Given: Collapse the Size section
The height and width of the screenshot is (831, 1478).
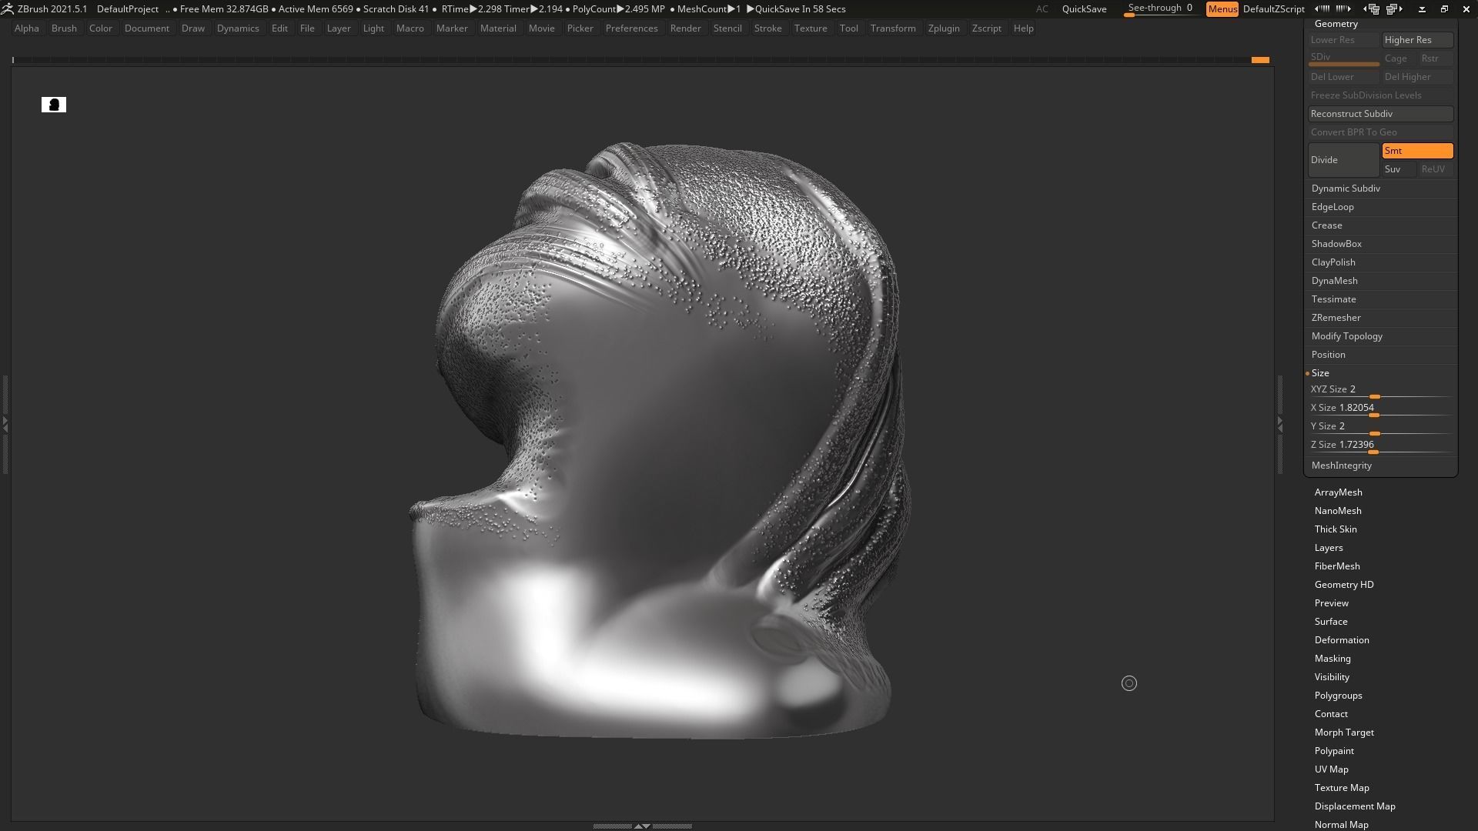Looking at the screenshot, I should [1320, 373].
